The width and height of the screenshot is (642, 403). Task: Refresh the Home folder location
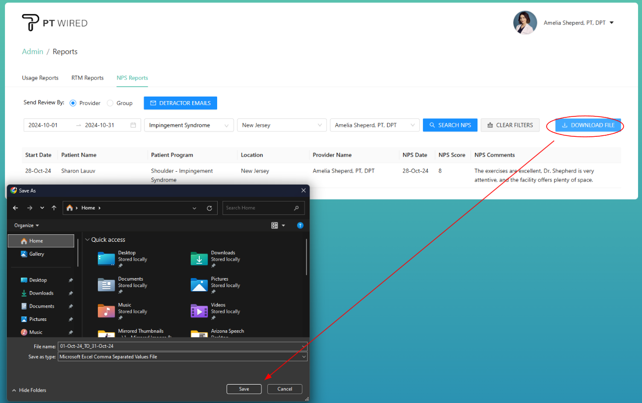coord(209,208)
